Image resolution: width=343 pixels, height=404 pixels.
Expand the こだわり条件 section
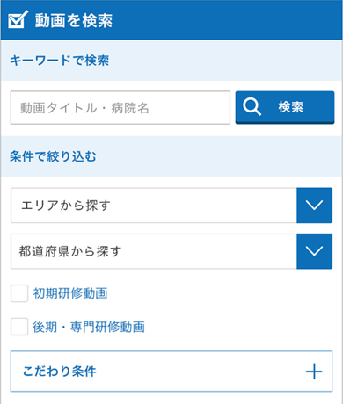(x=171, y=372)
